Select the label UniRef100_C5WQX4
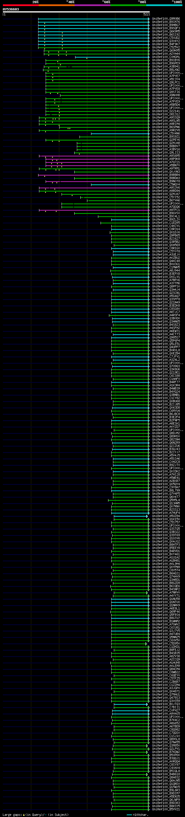This screenshot has width=185, height=817. click(166, 185)
